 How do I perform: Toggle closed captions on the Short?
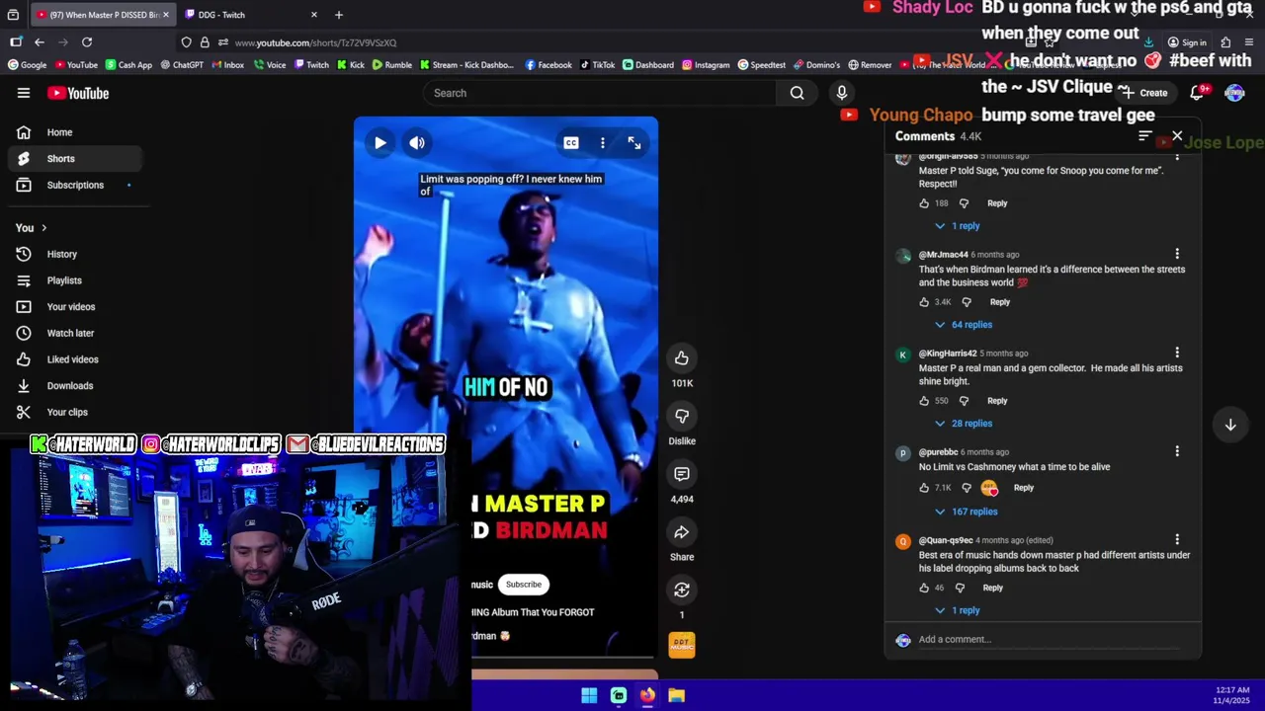571,143
